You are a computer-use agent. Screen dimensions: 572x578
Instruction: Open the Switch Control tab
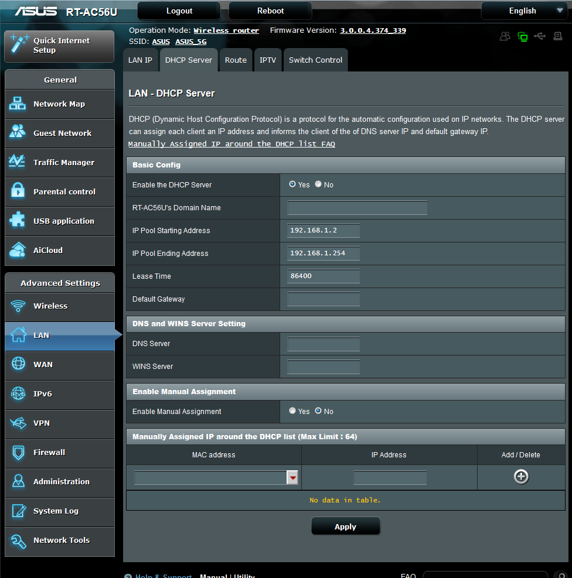click(315, 60)
